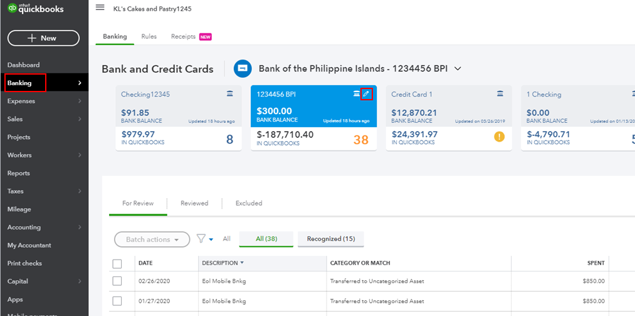
Task: Open the Batch actions dropdown
Action: (x=152, y=240)
